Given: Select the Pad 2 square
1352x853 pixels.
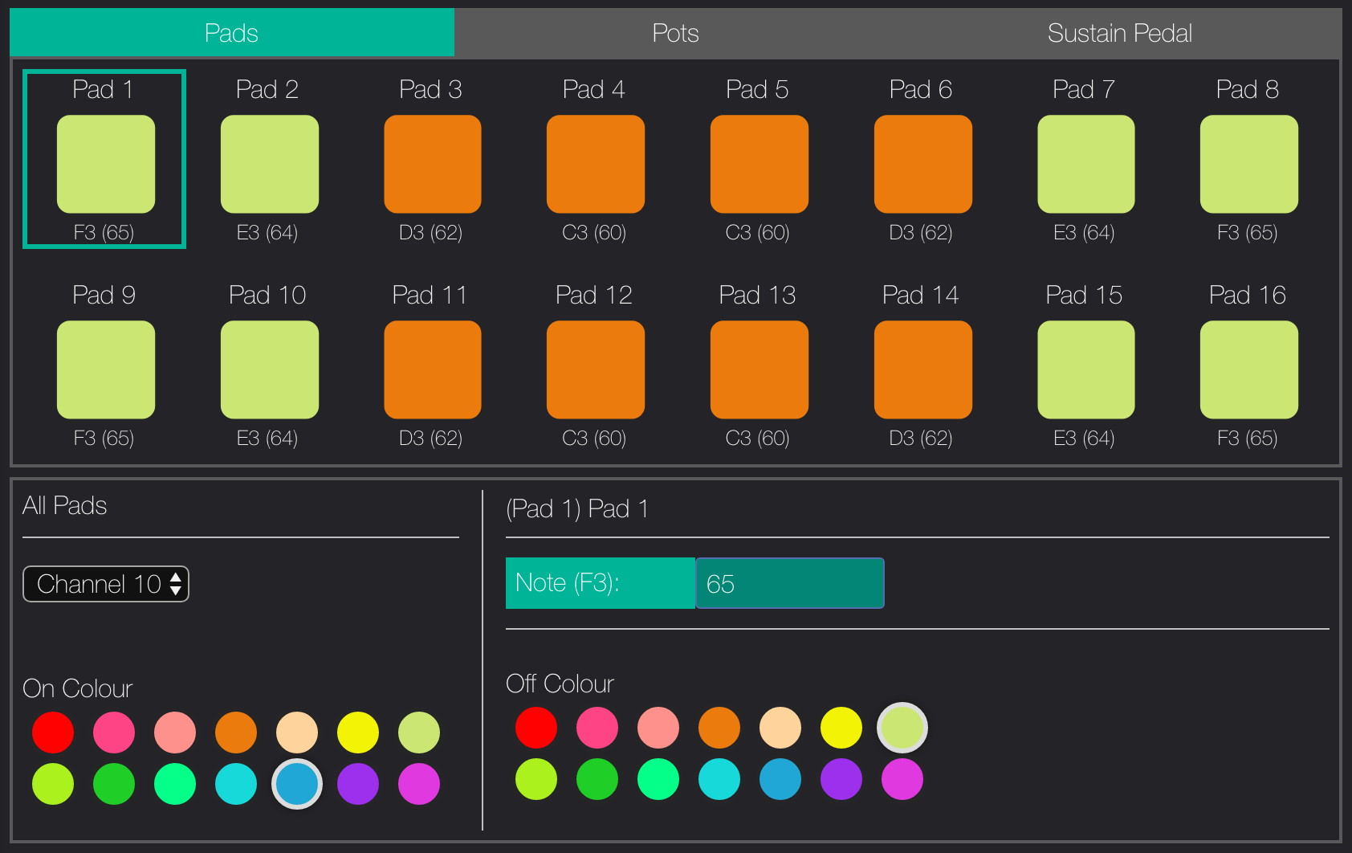Looking at the screenshot, I should coord(269,164).
